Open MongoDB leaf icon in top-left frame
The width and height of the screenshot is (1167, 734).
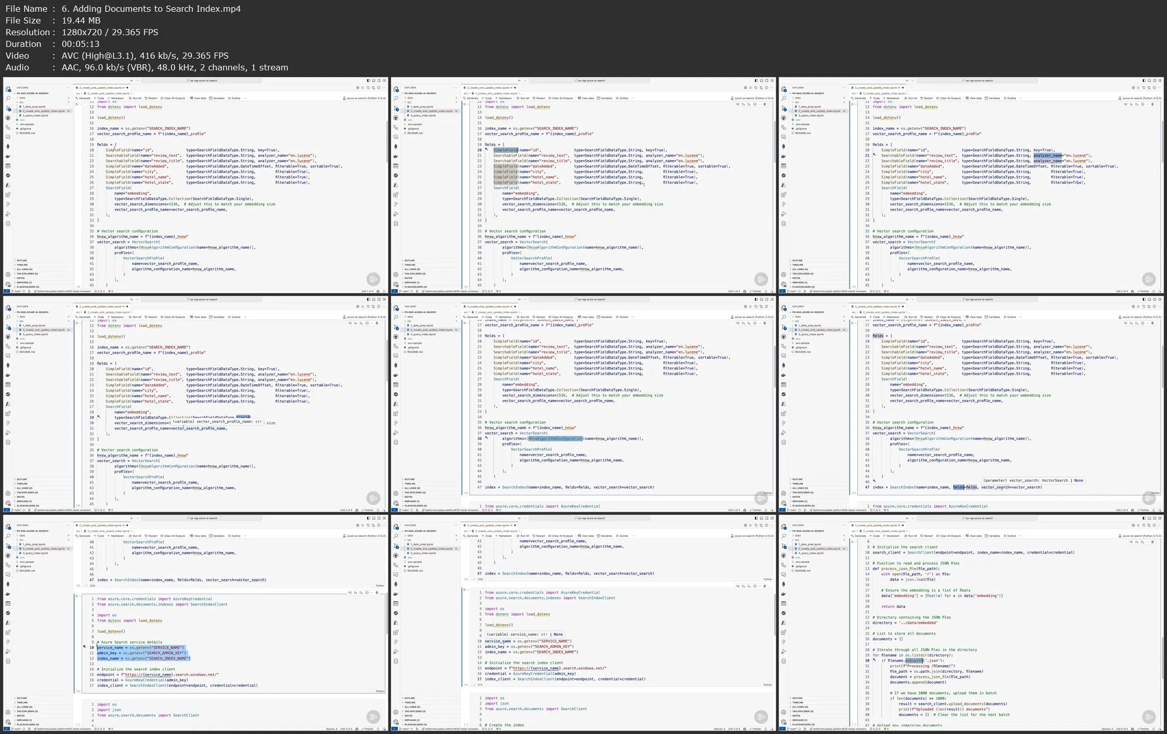click(x=8, y=146)
